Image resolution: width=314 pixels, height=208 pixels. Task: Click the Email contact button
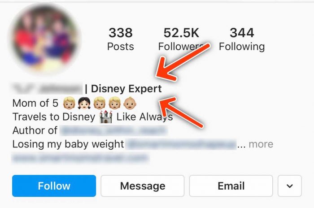[x=231, y=186]
